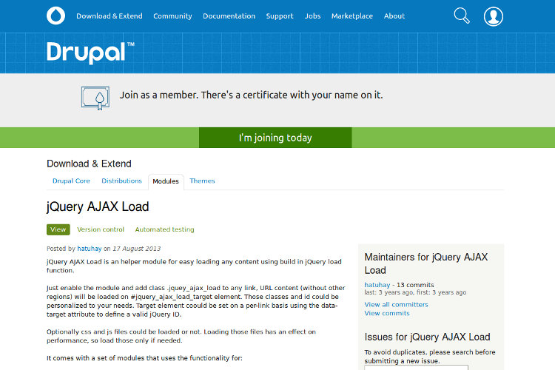Click the Download & Extend heading

[89, 164]
